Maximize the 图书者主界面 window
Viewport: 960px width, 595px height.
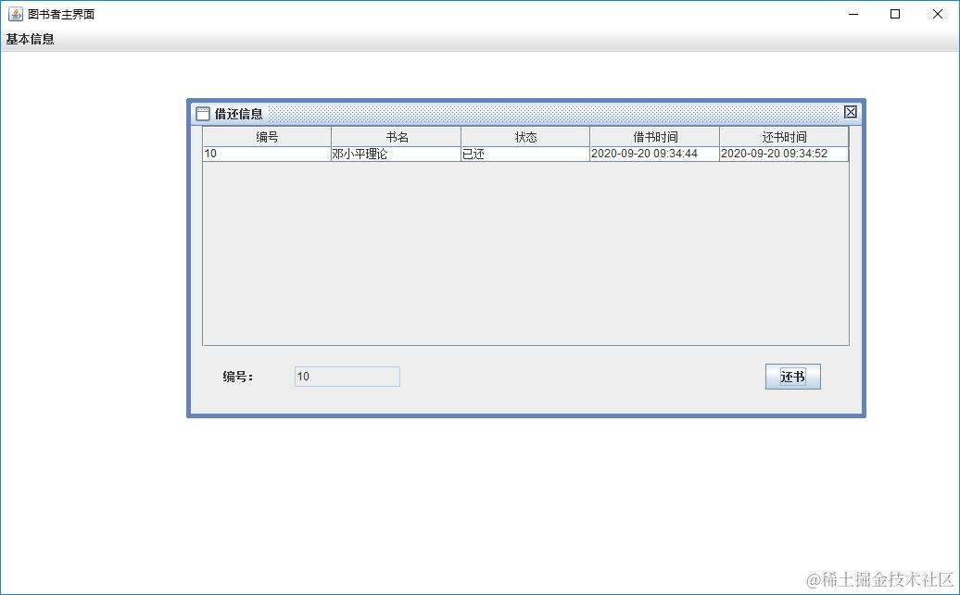pos(895,14)
